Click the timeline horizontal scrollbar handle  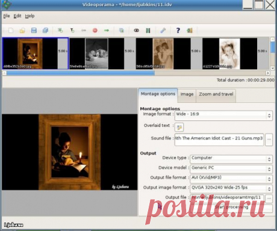click(x=81, y=73)
